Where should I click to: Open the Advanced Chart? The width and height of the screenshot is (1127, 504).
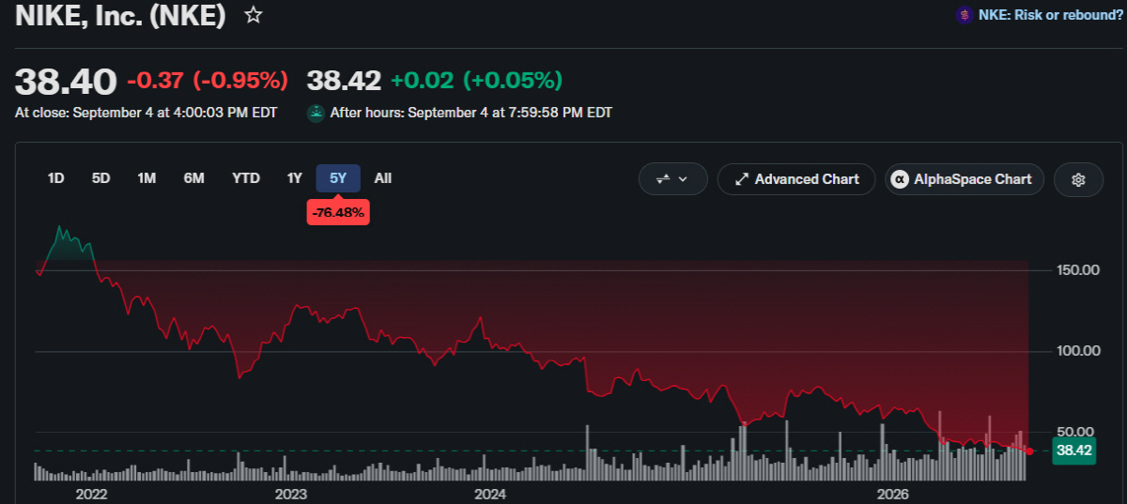796,179
